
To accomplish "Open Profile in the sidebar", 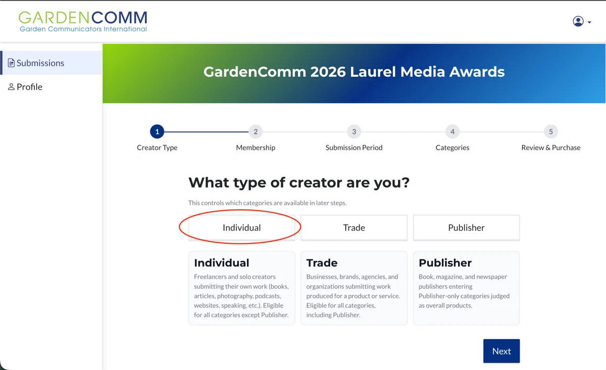I will [52, 87].
